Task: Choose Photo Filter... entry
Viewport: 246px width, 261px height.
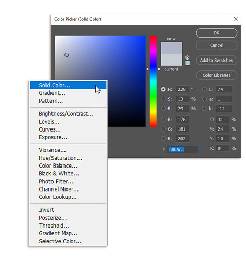Action: point(68,181)
